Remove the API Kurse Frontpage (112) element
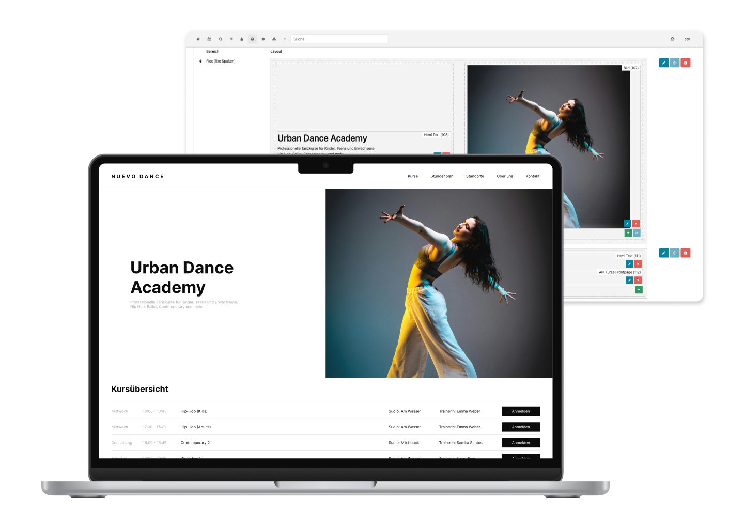The height and width of the screenshot is (529, 744). (638, 281)
